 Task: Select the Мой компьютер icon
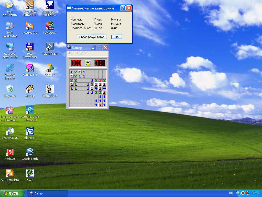10,30
